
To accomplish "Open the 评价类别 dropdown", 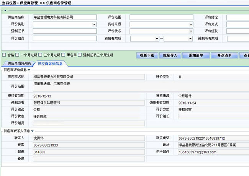I will coord(94,24).
